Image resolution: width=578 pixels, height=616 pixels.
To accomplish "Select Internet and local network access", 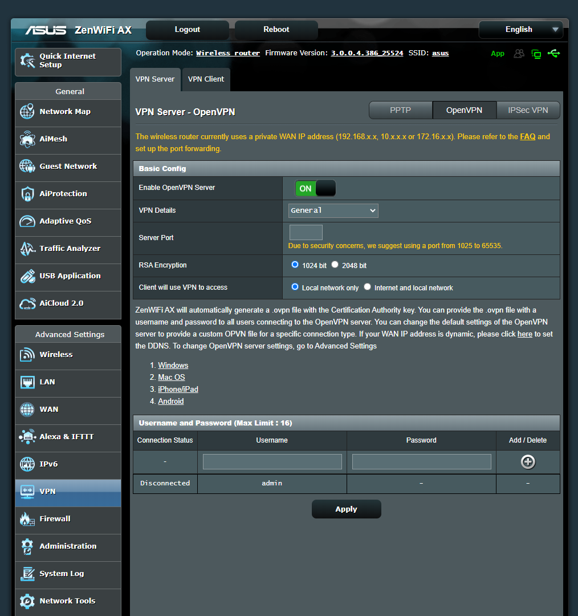I will (x=367, y=287).
